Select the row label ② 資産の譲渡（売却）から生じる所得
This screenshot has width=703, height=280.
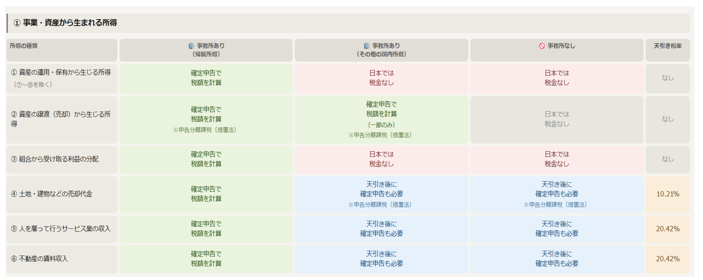pyautogui.click(x=61, y=119)
